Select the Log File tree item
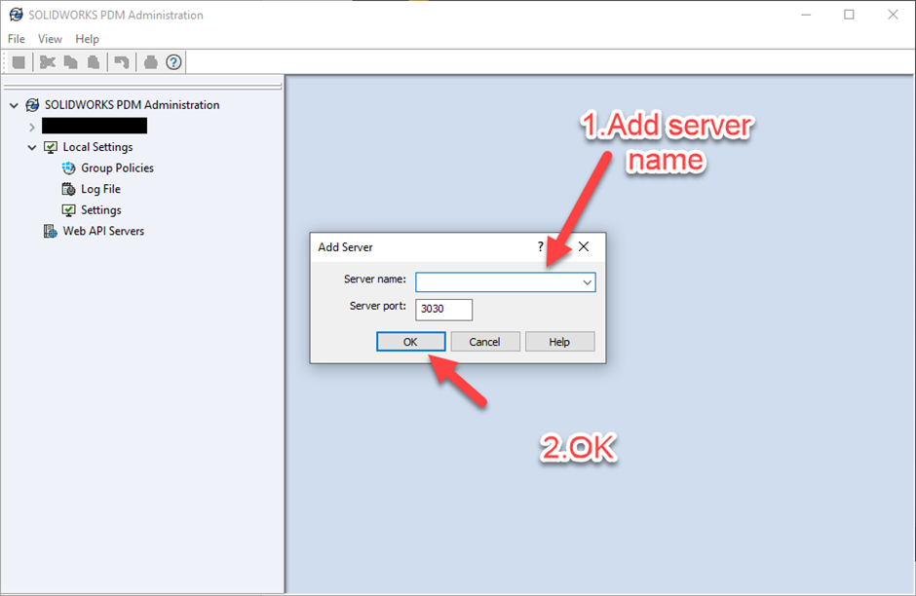 point(100,189)
